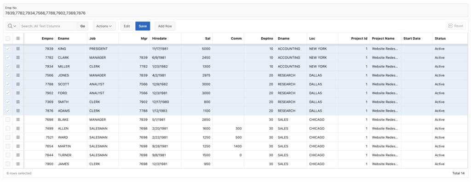Click the Dname column header
The image size is (471, 182).
(x=291, y=39)
